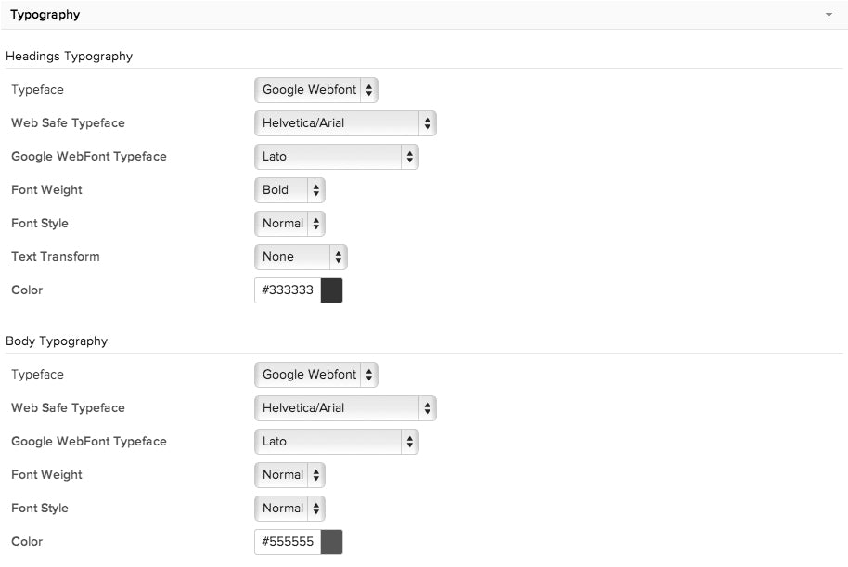Click the Text Transform label
This screenshot has height=567, width=848.
click(x=56, y=257)
